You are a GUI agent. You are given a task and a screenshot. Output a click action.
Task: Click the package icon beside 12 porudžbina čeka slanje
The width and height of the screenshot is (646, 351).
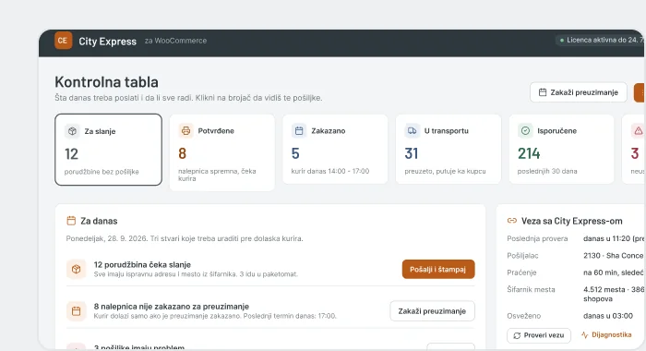coord(77,269)
